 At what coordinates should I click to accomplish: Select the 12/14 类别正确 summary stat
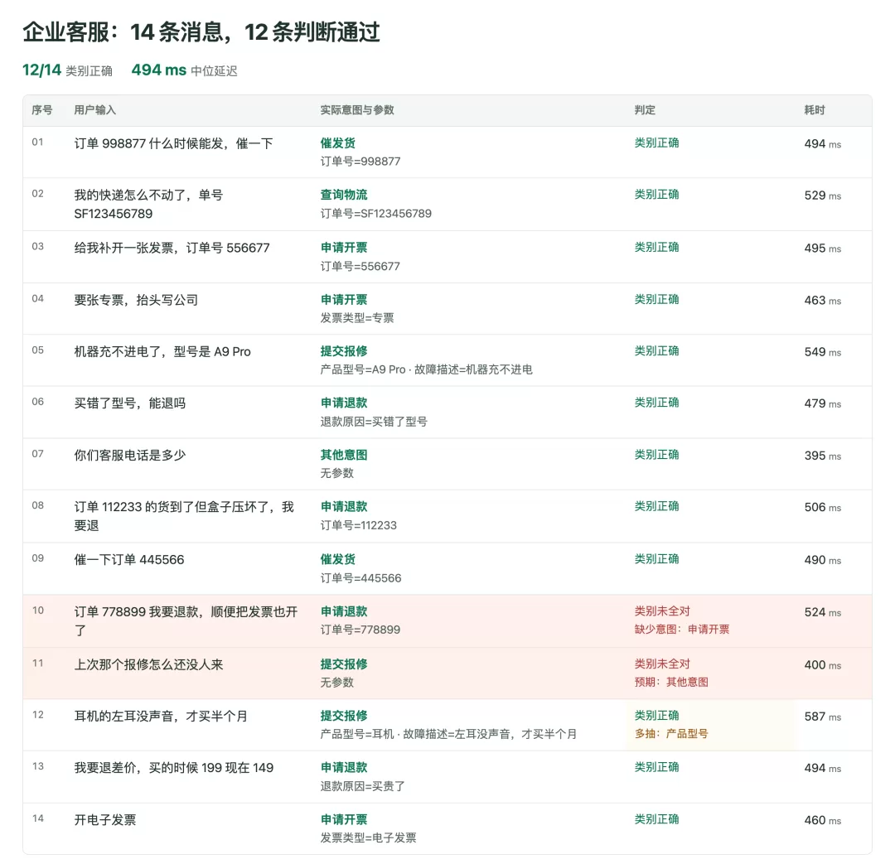pos(67,70)
